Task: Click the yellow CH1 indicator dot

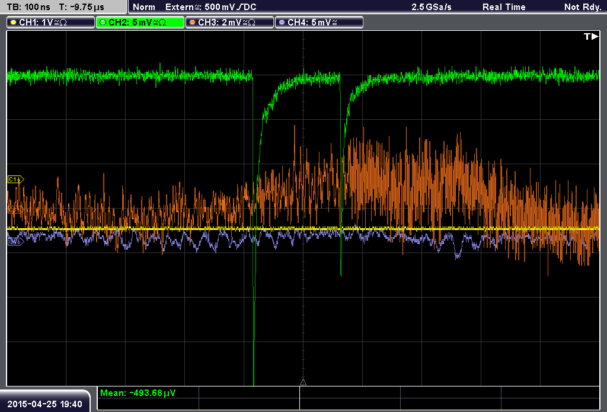Action: 14,23
